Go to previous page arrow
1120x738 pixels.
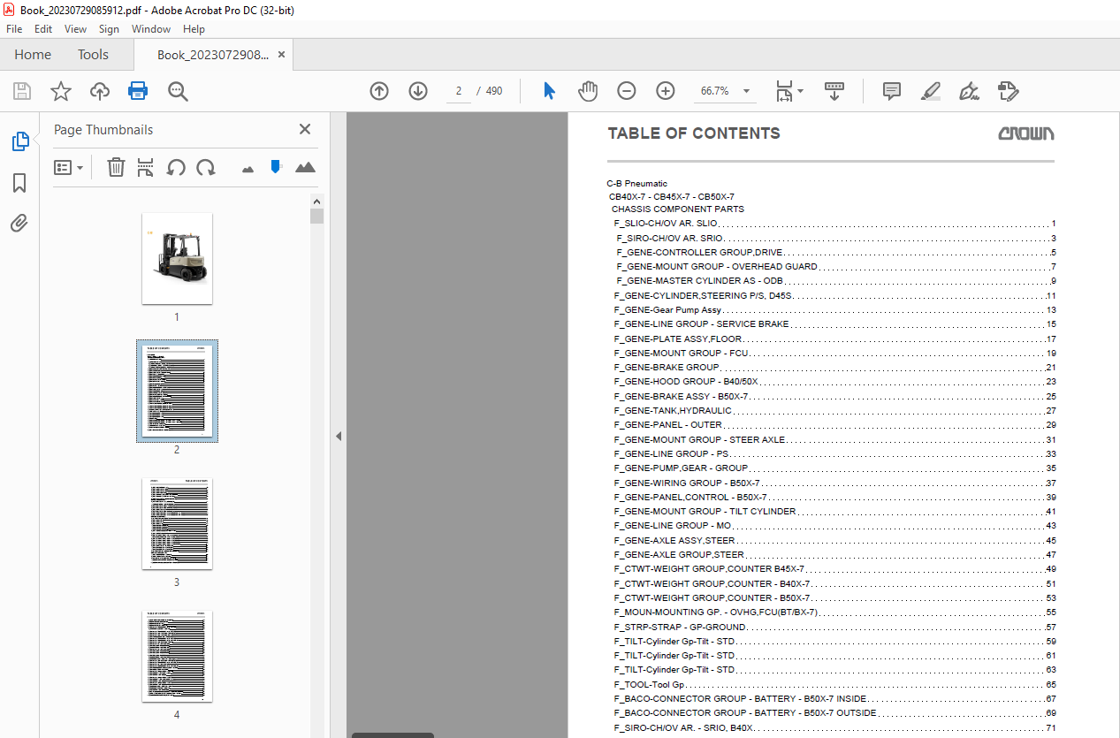click(379, 91)
